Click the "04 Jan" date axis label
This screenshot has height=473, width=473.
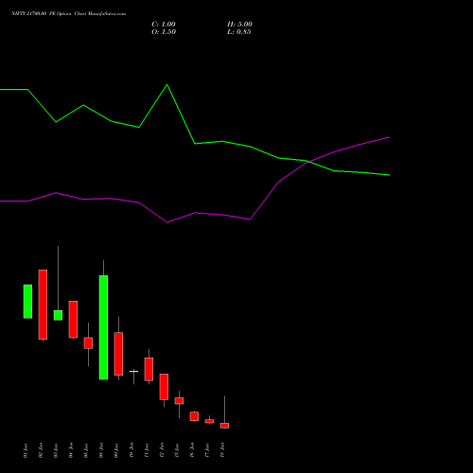71,450
